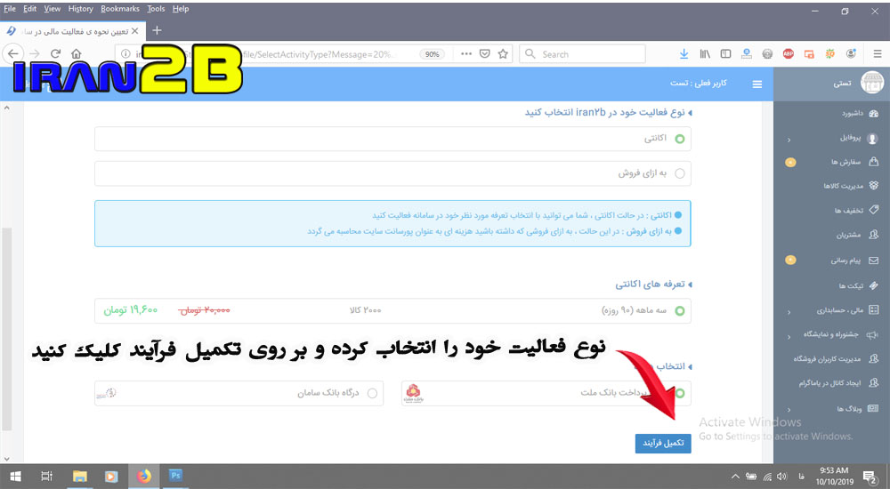Open the Help menu
This screenshot has width=890, height=489.
tap(181, 9)
